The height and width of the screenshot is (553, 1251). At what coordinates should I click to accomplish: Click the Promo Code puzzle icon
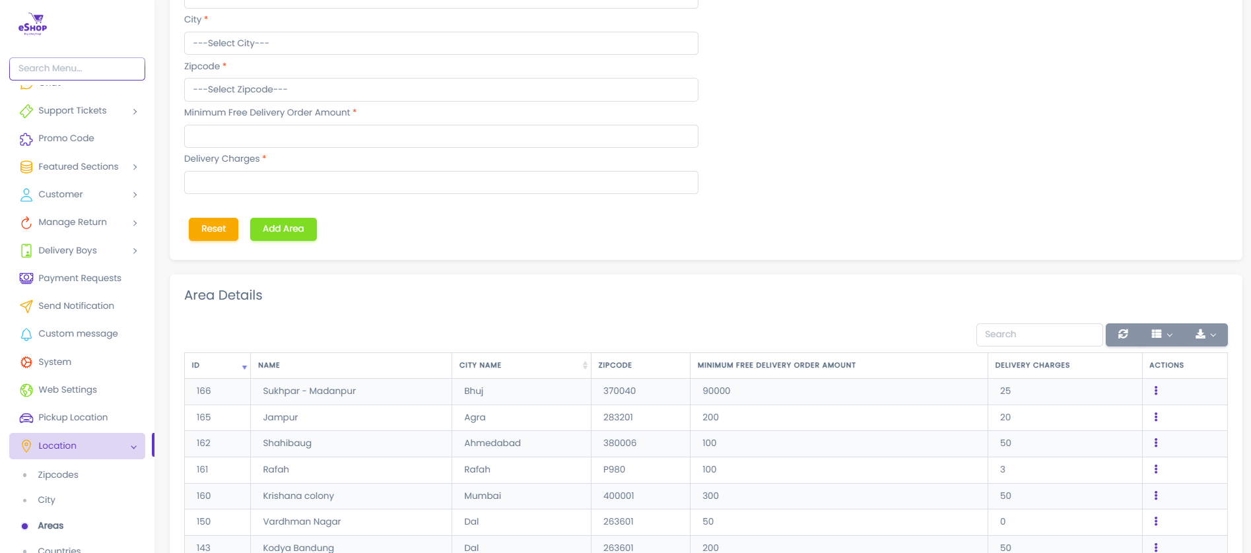pos(26,139)
